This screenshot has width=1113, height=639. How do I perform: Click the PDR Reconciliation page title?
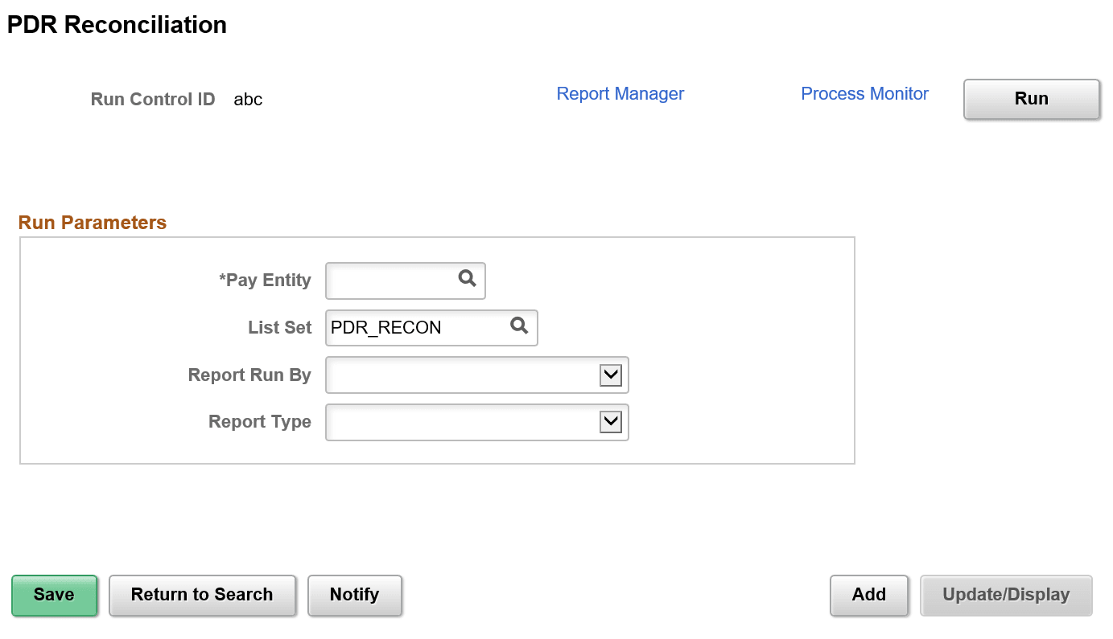pyautogui.click(x=116, y=24)
